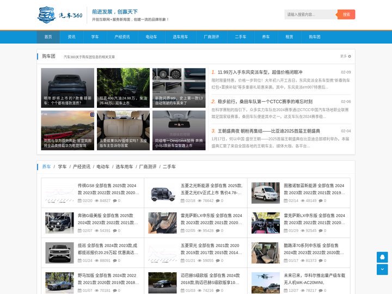Viewport: 392px width, 294px height.
Task: Open the 购车团 nav tab
Action: tap(315, 37)
